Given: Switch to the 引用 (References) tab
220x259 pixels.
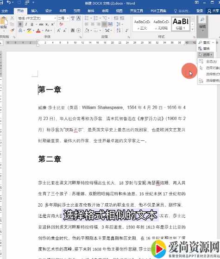Looking at the screenshot, I should point(77,11).
